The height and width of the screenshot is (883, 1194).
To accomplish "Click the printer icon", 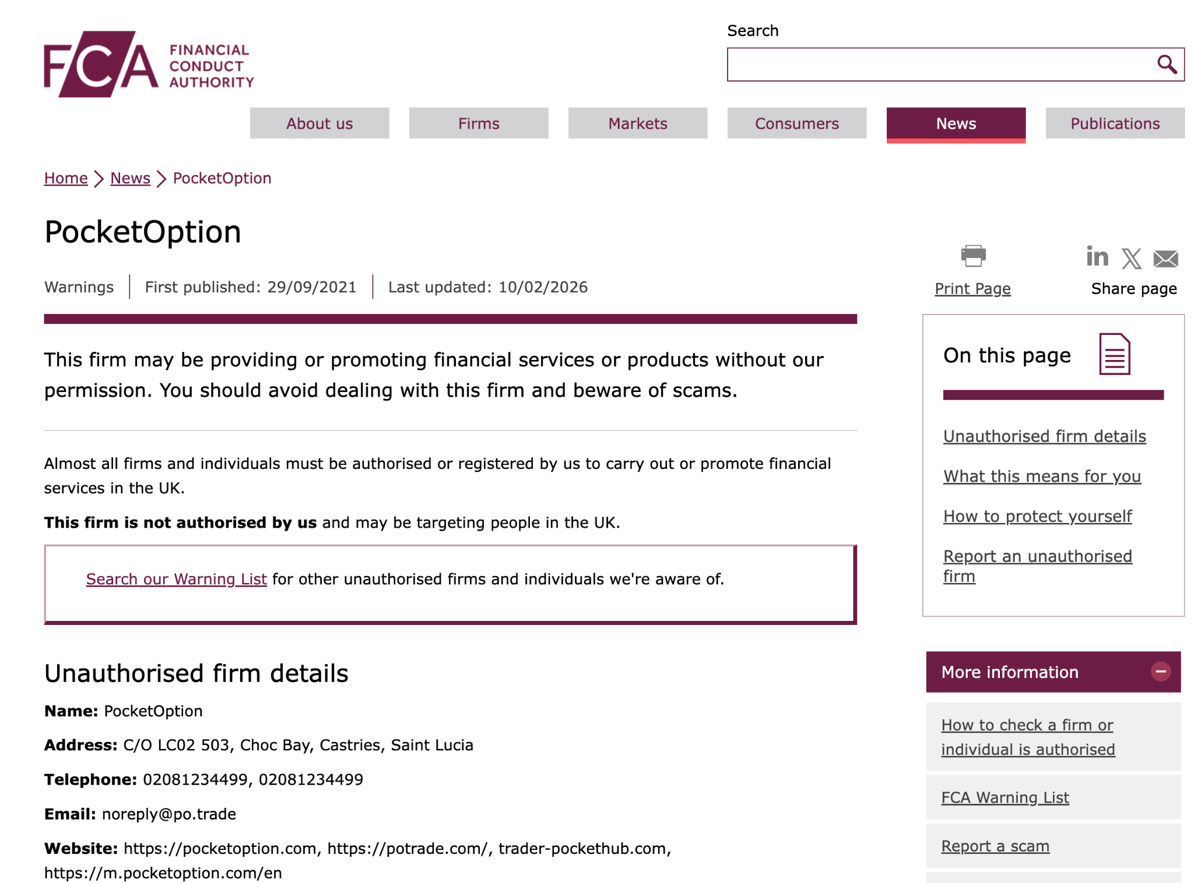I will pos(973,256).
